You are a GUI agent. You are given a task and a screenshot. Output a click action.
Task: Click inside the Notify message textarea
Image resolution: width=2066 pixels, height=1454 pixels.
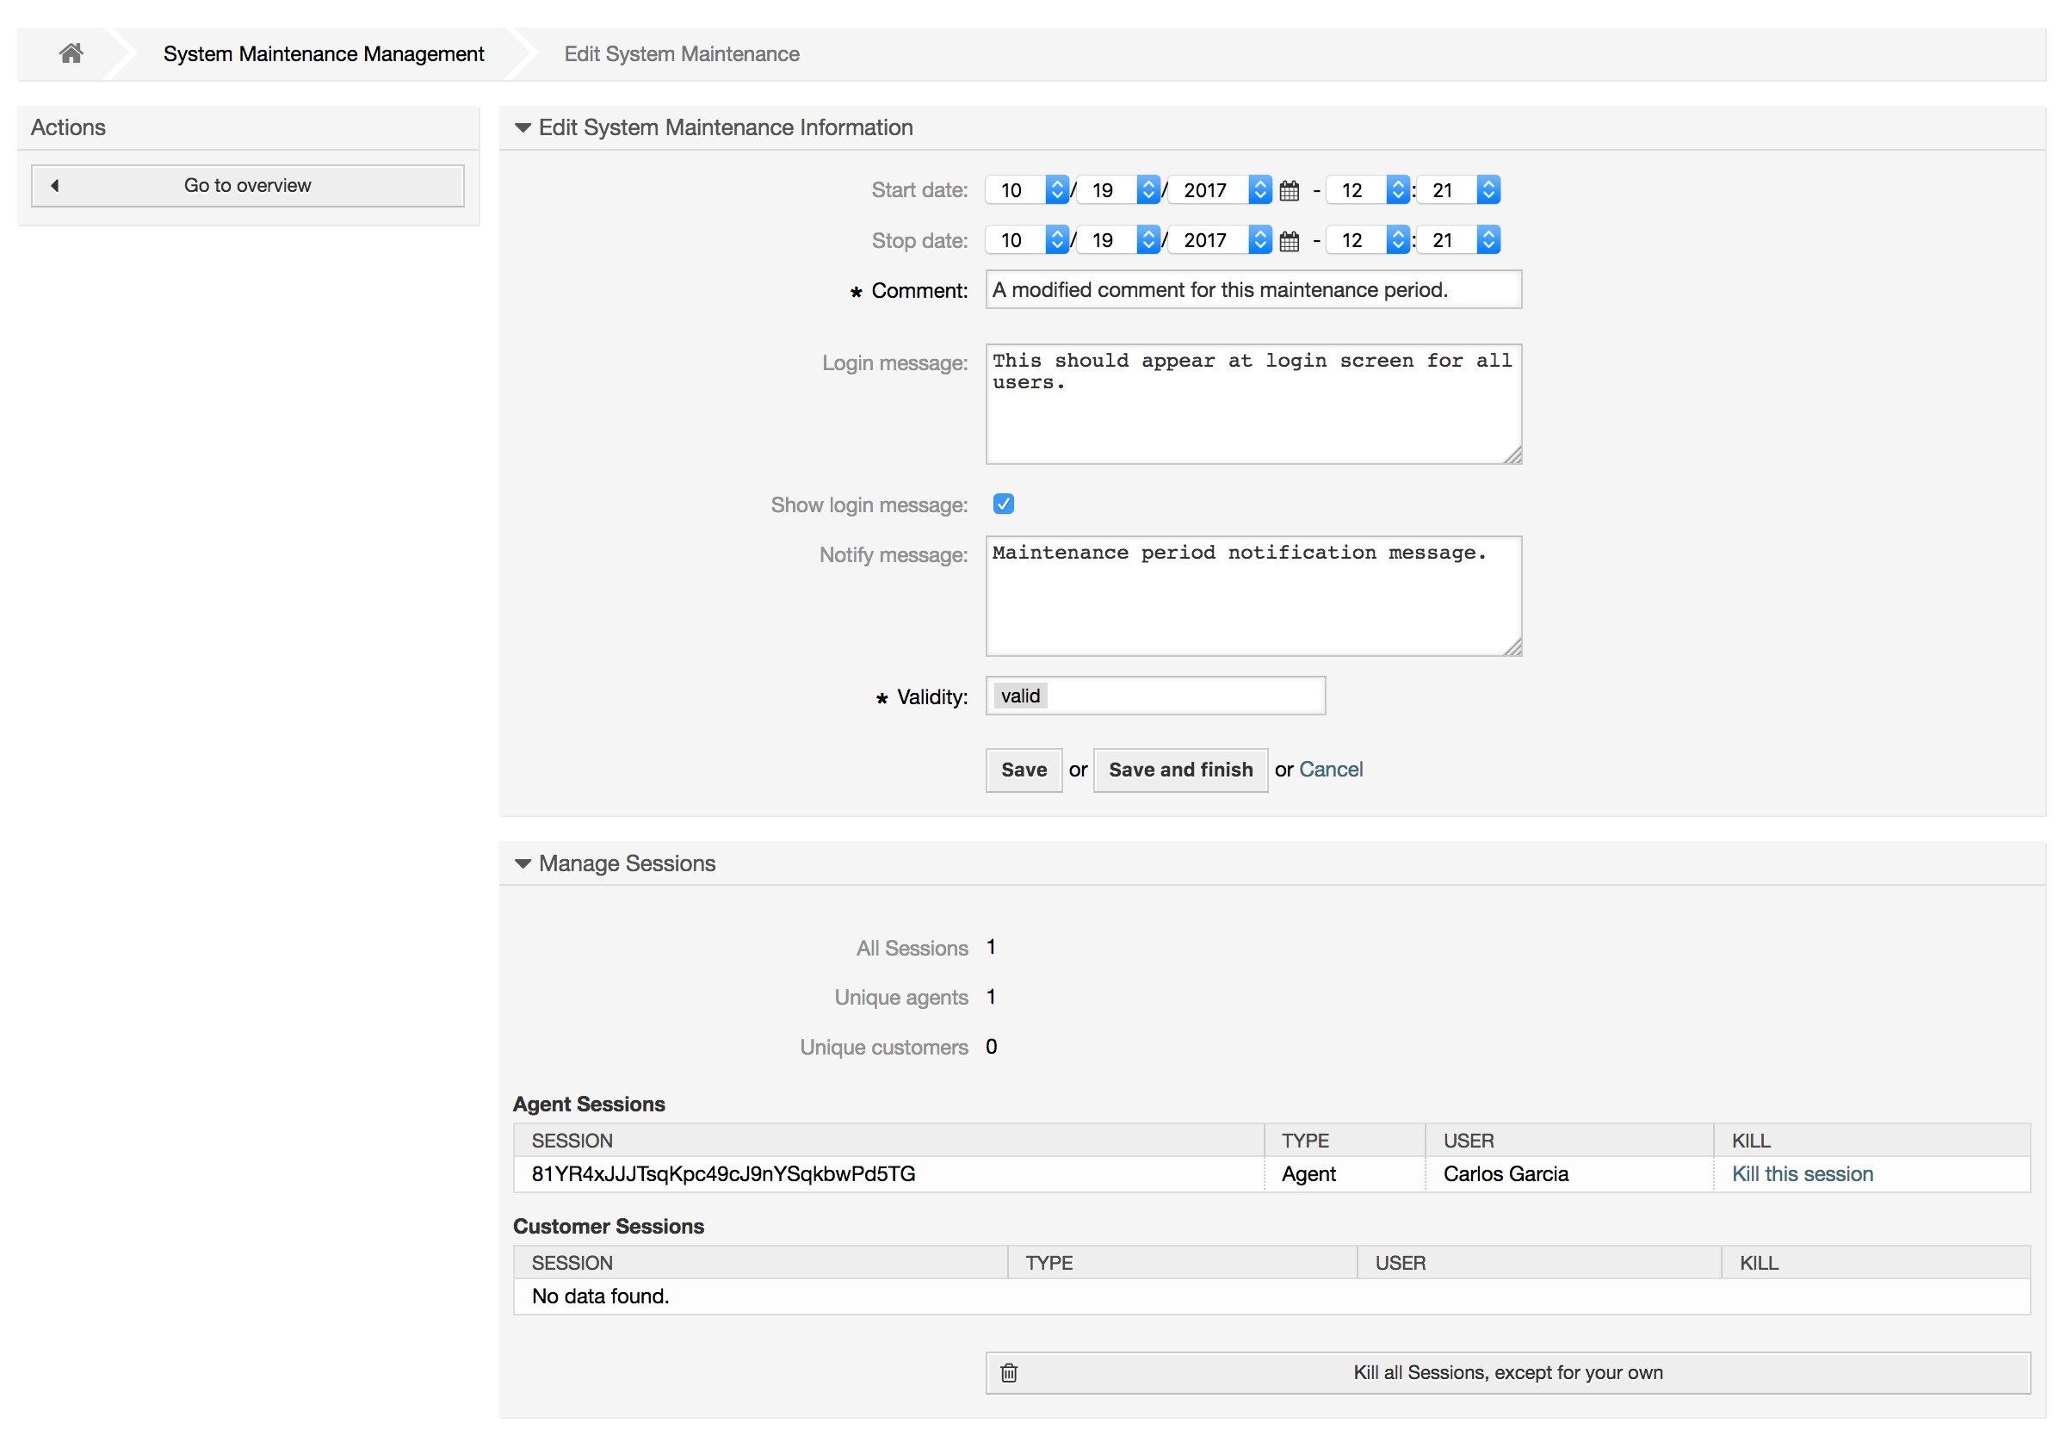(1253, 596)
